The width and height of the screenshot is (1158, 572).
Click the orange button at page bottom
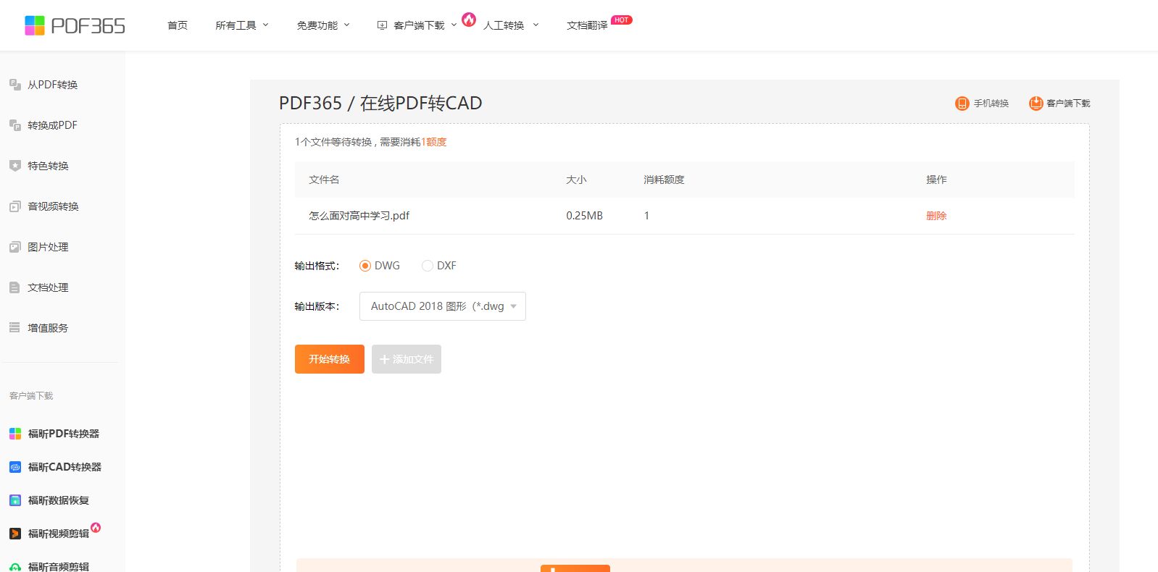575,568
